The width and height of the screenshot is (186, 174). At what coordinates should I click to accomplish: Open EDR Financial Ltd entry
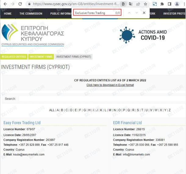pyautogui.click(x=127, y=123)
